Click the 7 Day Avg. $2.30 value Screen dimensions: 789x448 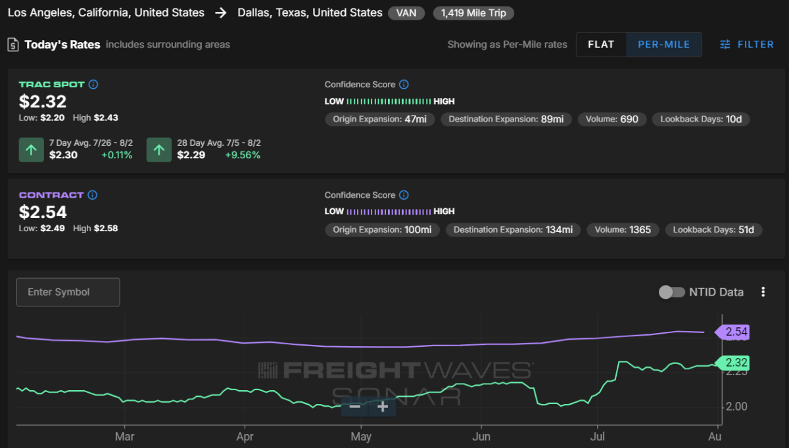(x=63, y=156)
